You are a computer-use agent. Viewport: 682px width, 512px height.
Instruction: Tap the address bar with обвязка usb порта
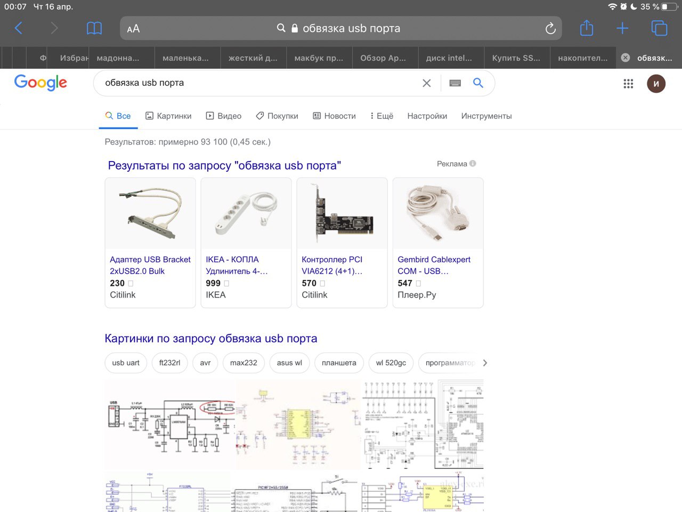point(341,28)
